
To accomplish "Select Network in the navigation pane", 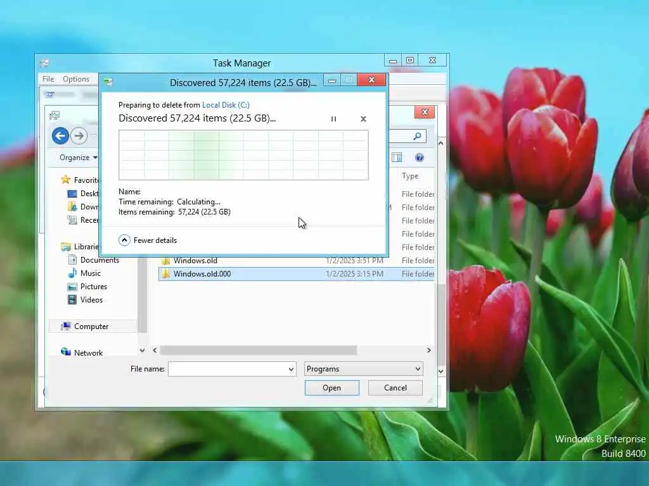I will point(82,352).
